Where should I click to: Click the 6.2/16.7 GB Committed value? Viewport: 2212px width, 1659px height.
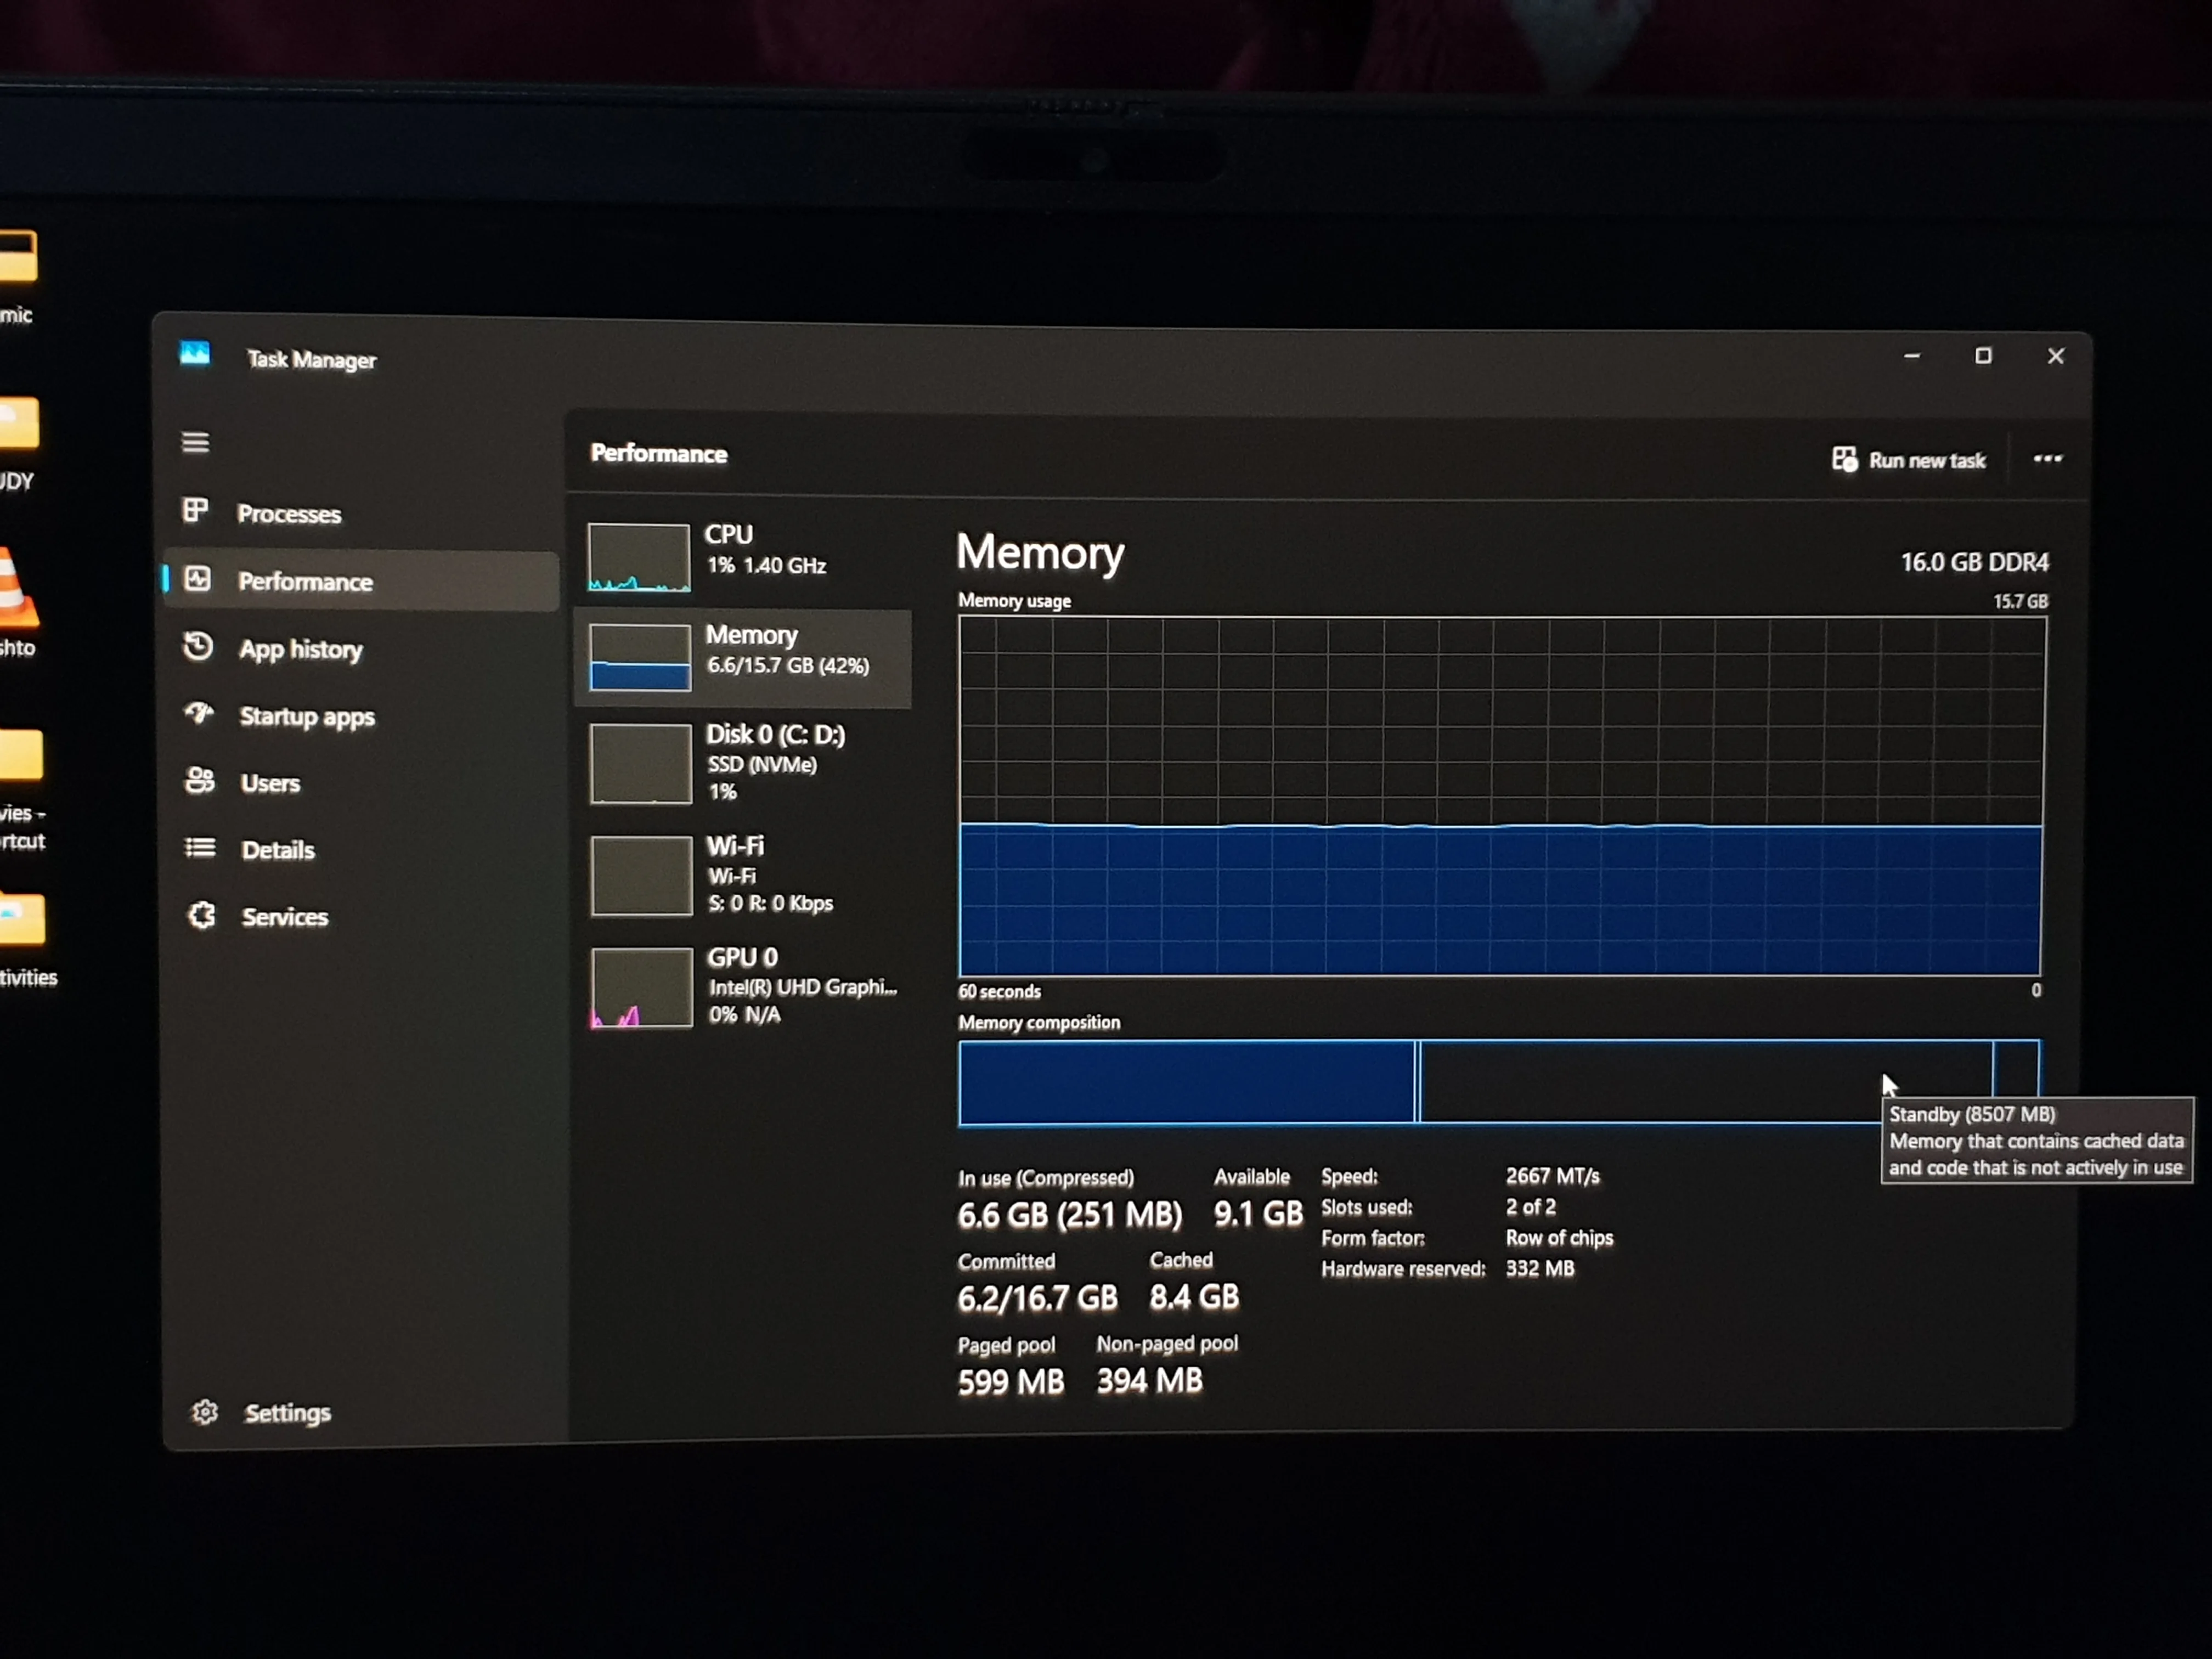pyautogui.click(x=1037, y=1298)
